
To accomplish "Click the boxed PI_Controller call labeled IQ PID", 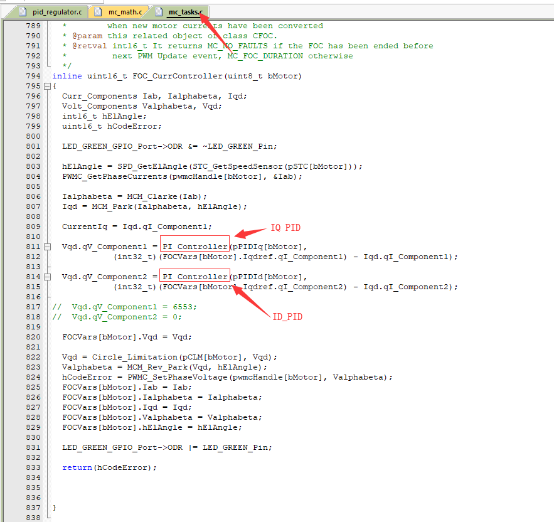I will [194, 246].
